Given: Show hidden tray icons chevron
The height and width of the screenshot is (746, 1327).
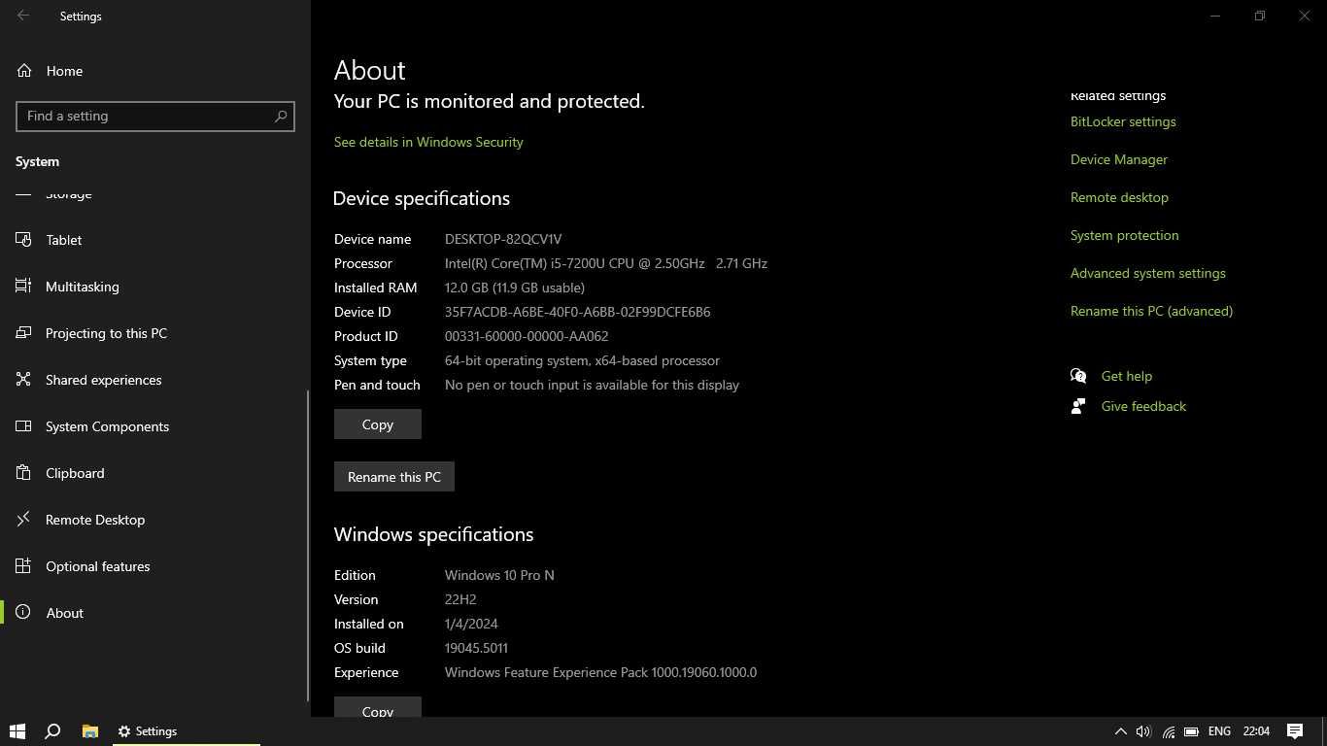Looking at the screenshot, I should (1120, 731).
